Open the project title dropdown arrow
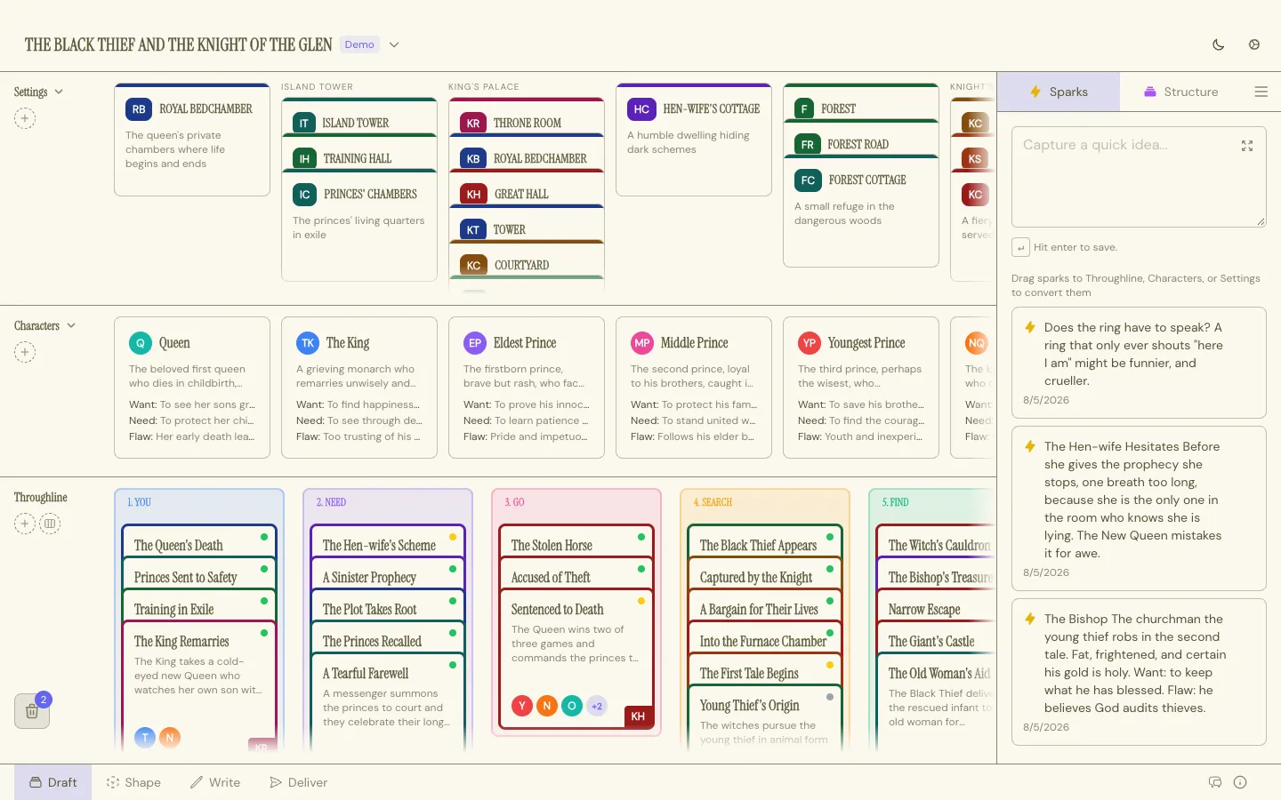The width and height of the screenshot is (1281, 800). (394, 44)
